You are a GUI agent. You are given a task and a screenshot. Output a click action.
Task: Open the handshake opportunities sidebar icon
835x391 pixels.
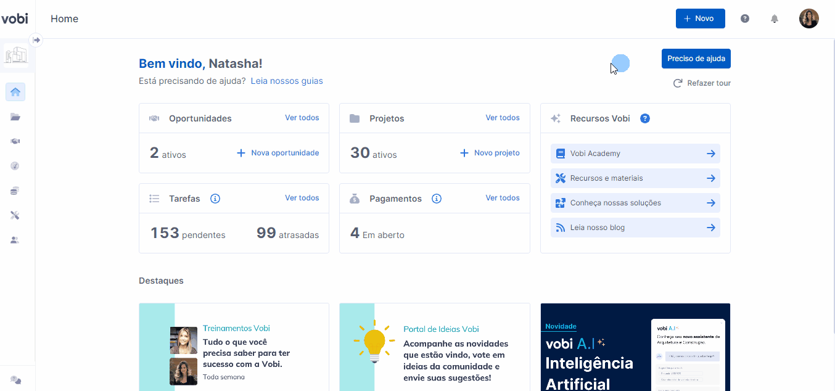[x=15, y=141]
